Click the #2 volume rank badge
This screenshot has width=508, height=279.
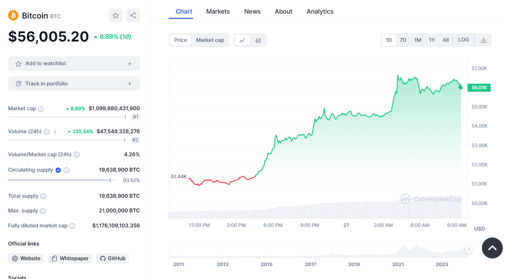coord(136,140)
